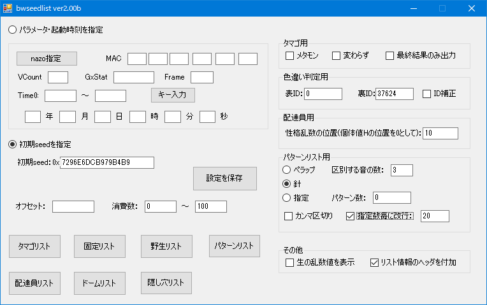Focus the Time0 start field
The image size is (487, 305).
pyautogui.click(x=61, y=96)
